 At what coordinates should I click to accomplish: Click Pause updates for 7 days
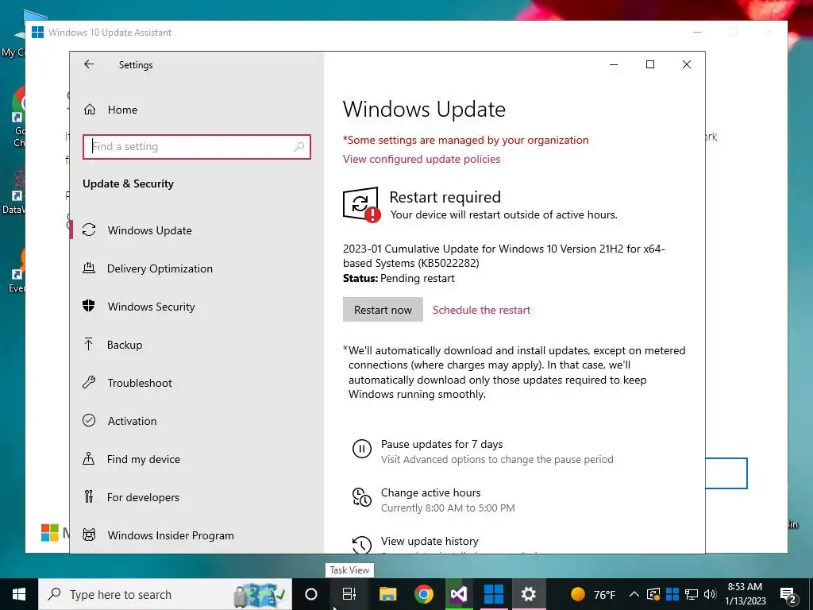(x=441, y=444)
